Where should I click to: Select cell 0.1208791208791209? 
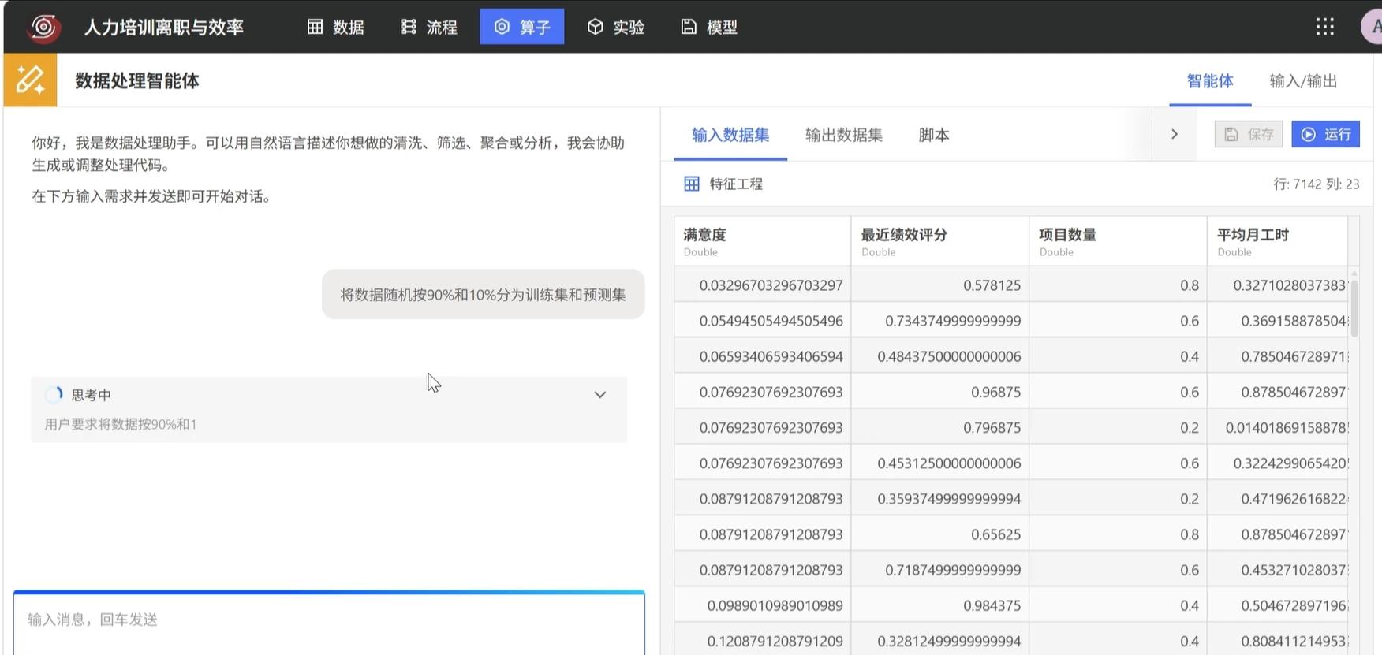(x=763, y=641)
